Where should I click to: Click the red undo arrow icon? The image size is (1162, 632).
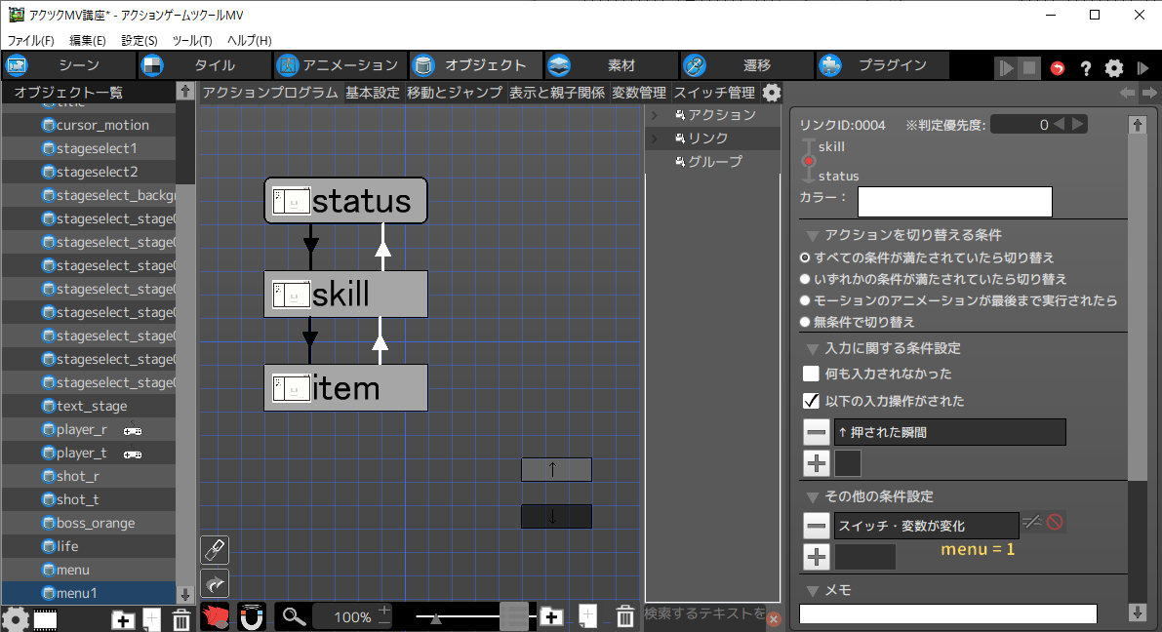tap(1058, 68)
